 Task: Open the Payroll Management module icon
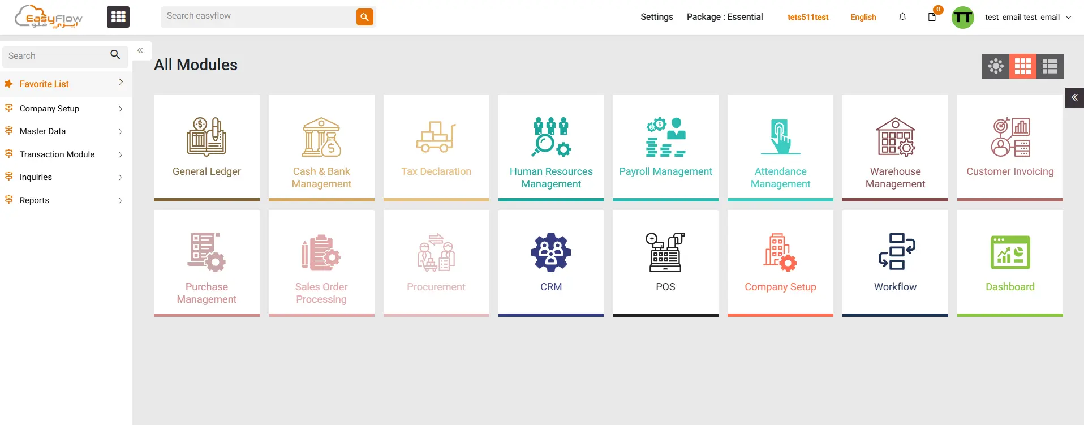[665, 137]
